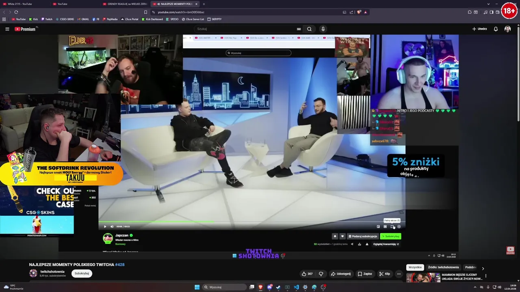The image size is (520, 292).
Task: Open the MAMMON BĘDZIE OJCEM video thumbnail
Action: (423, 277)
